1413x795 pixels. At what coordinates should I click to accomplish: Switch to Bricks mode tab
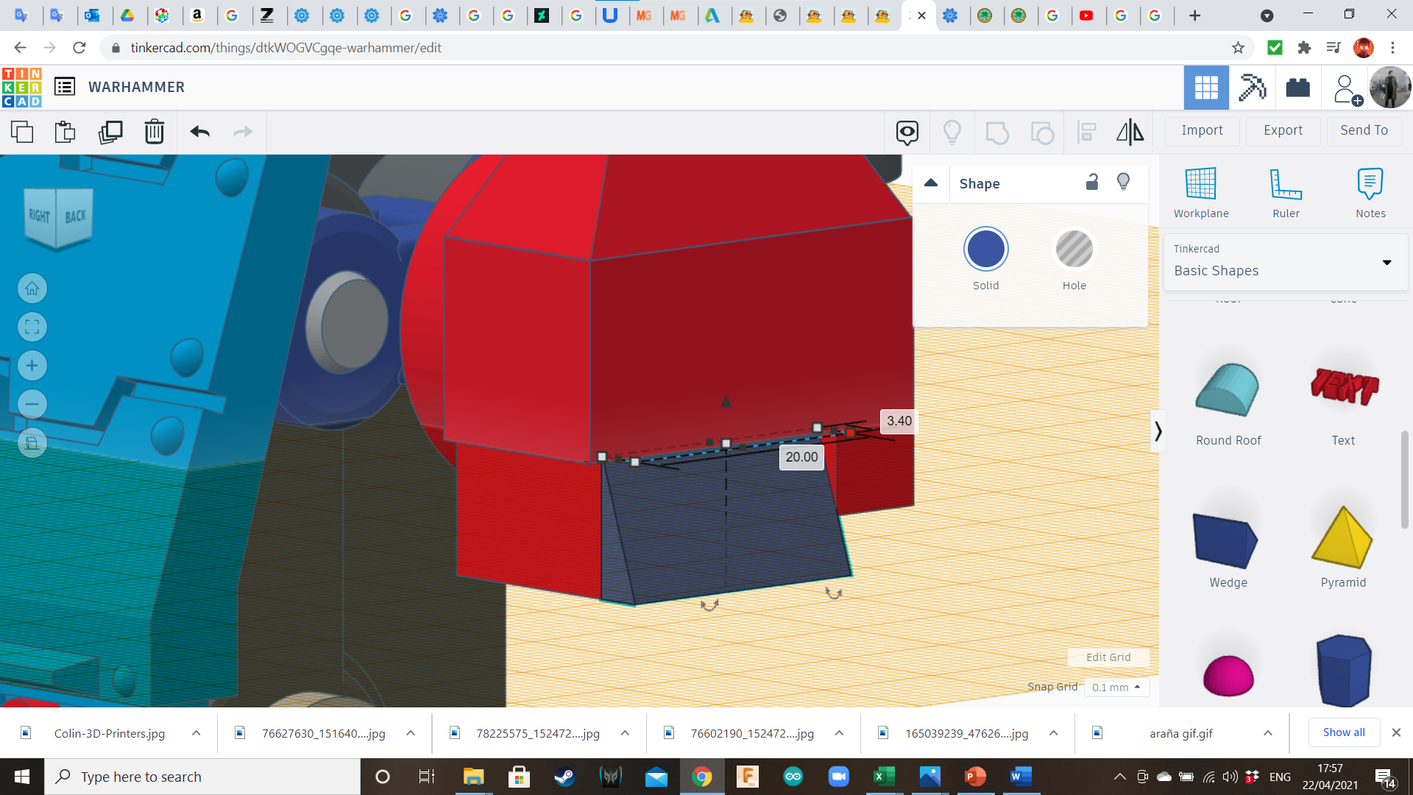[1297, 88]
